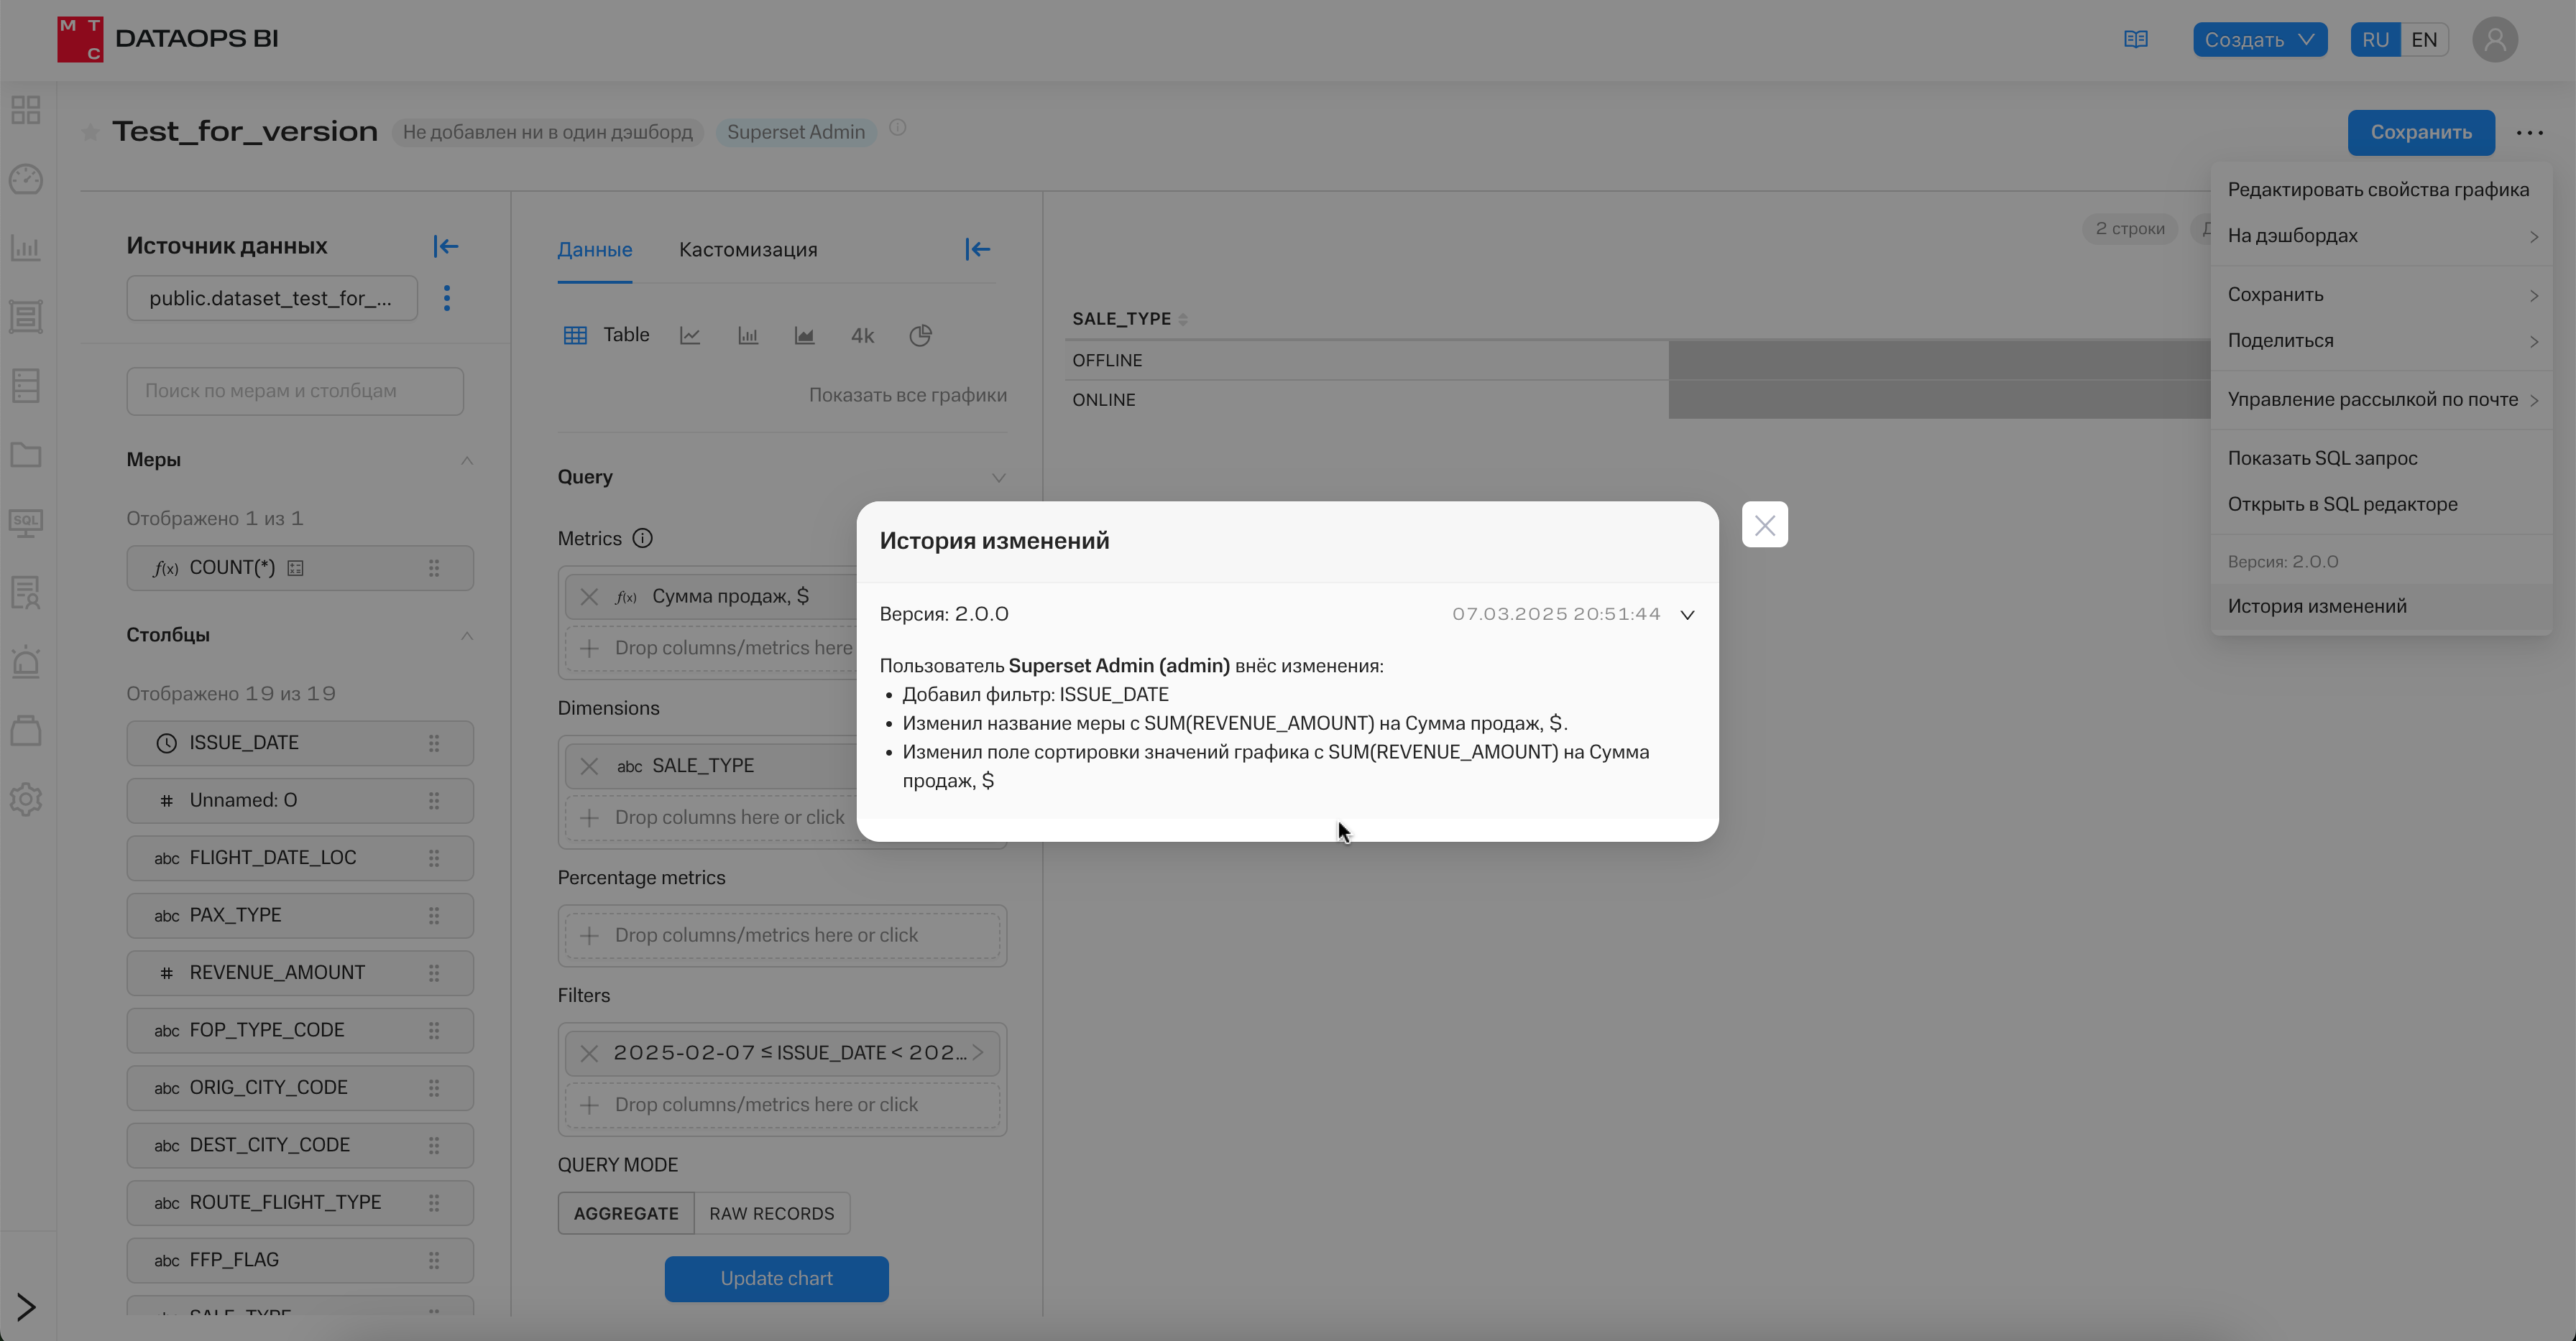This screenshot has width=2576, height=1341.
Task: Sort by the SALE_TYPE column header
Action: [x=1130, y=319]
